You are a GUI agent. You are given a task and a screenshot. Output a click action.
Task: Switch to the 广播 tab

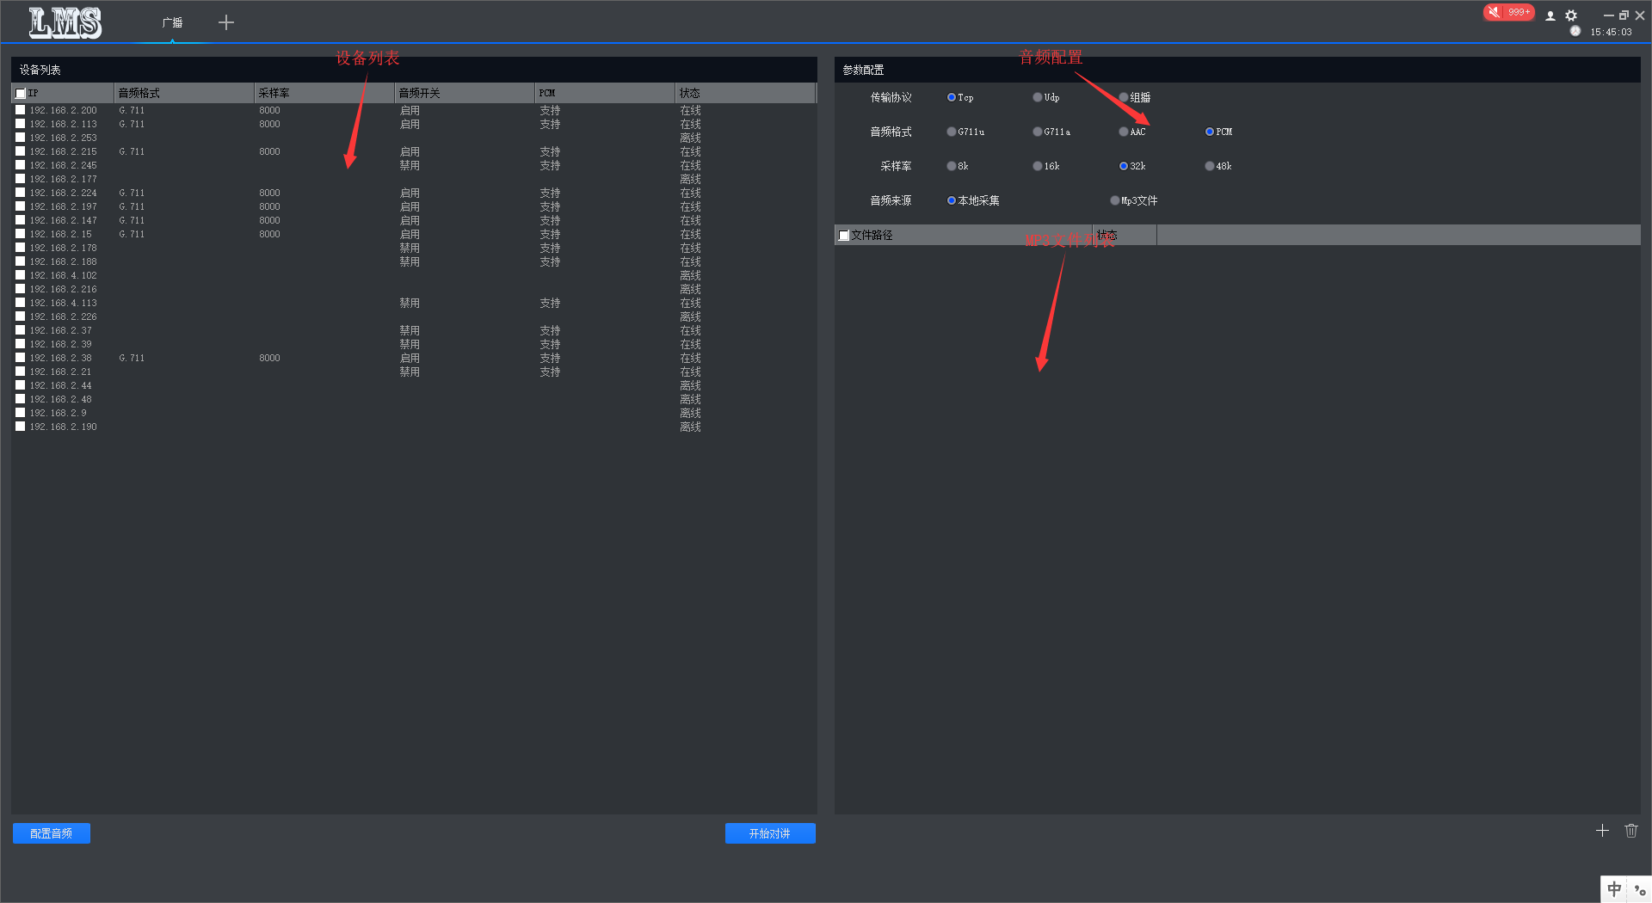(x=172, y=22)
